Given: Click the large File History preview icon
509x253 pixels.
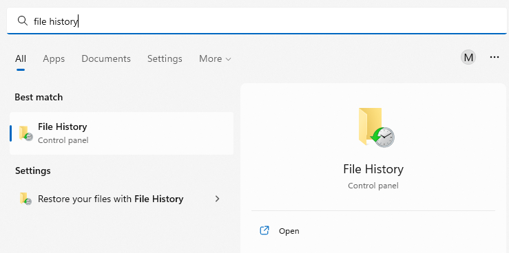Looking at the screenshot, I should pyautogui.click(x=376, y=128).
